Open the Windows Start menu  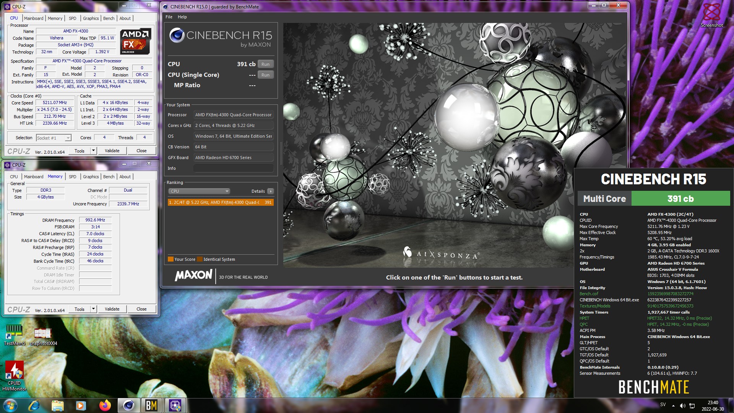pos(10,405)
